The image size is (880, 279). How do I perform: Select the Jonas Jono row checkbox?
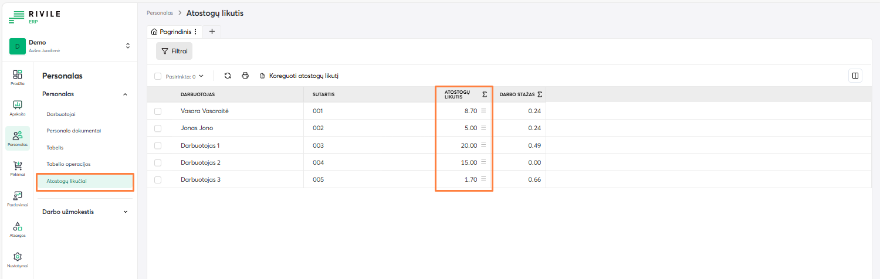point(157,128)
